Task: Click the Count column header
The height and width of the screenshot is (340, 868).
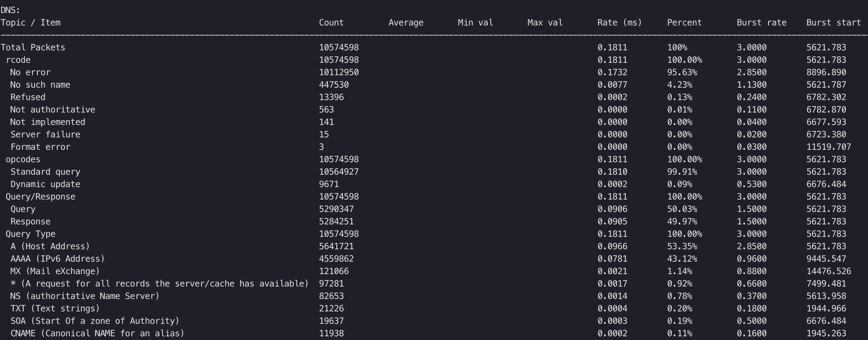Action: click(x=331, y=23)
